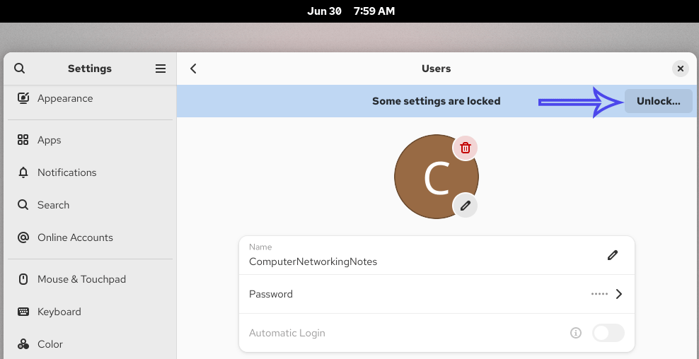This screenshot has width=699, height=359.
Task: Open the Settings search icon
Action: pyautogui.click(x=20, y=69)
